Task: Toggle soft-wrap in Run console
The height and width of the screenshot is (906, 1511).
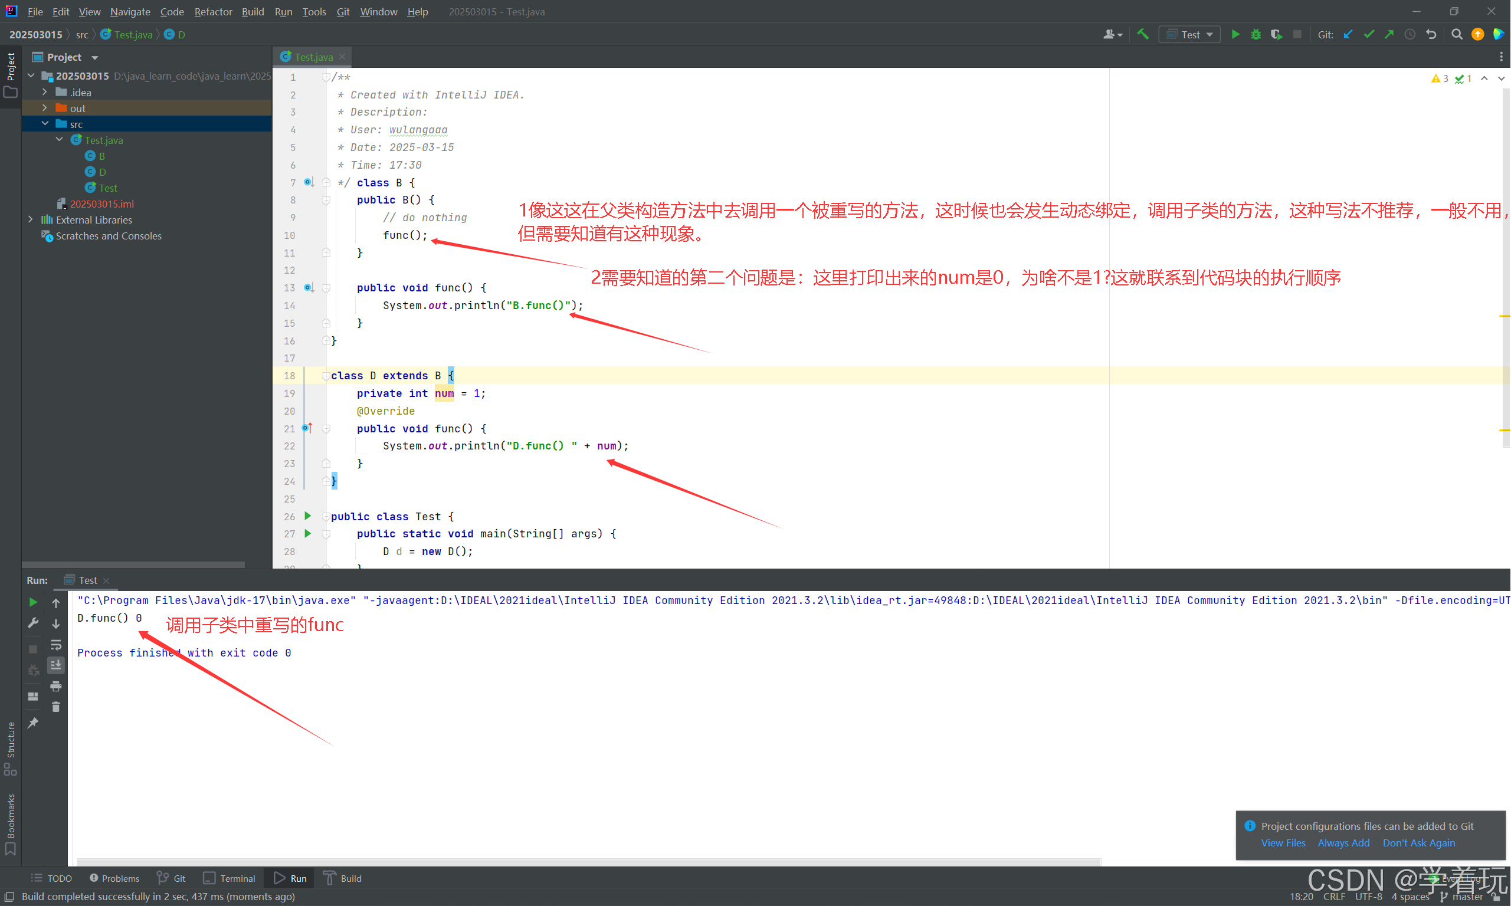Action: click(55, 645)
